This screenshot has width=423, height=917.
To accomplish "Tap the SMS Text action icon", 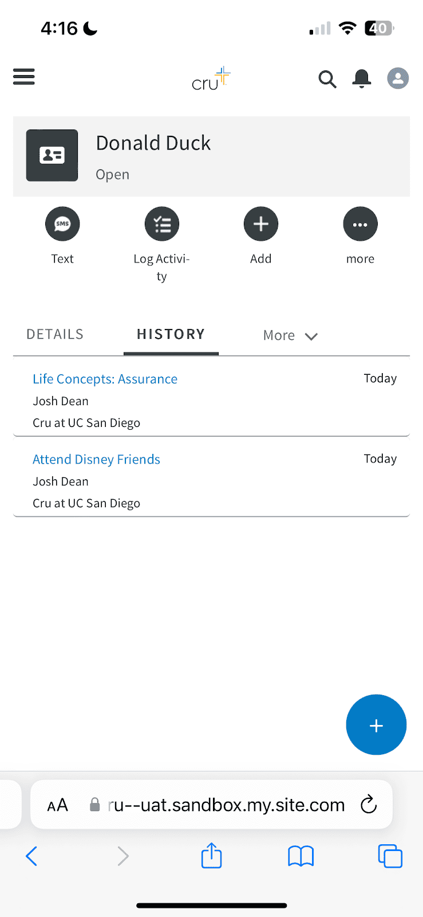I will (62, 224).
